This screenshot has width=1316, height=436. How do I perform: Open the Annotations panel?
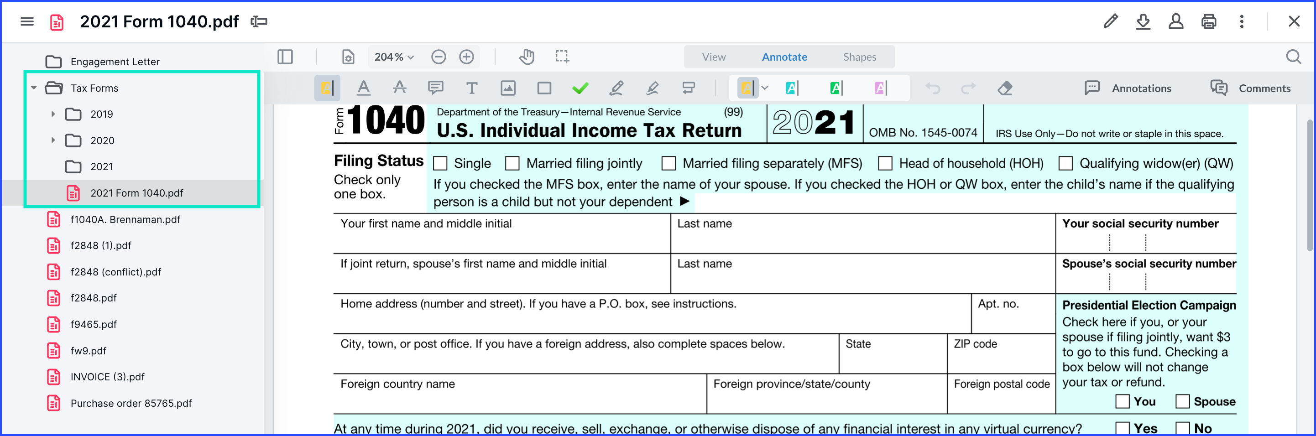click(x=1128, y=88)
